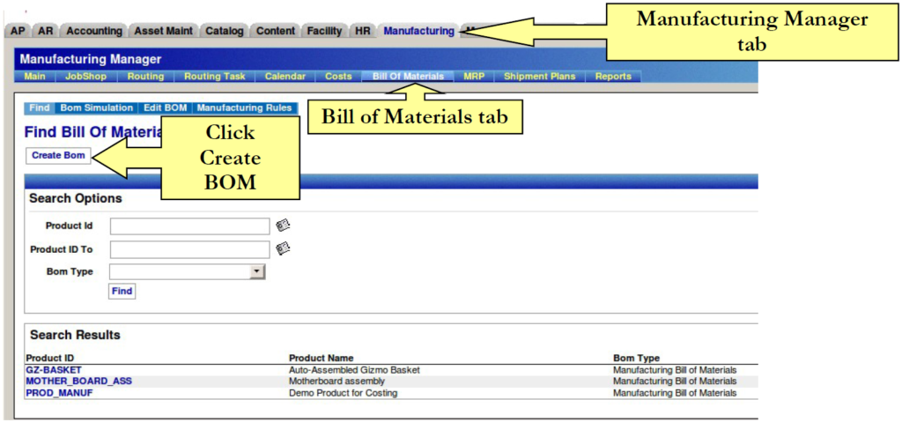Open the Manufacturing Rules sub-tab
The height and width of the screenshot is (422, 902).
coord(245,108)
